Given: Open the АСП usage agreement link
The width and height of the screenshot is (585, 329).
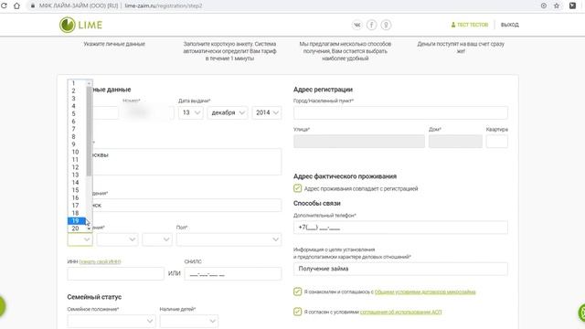Looking at the screenshot, I should [400, 312].
